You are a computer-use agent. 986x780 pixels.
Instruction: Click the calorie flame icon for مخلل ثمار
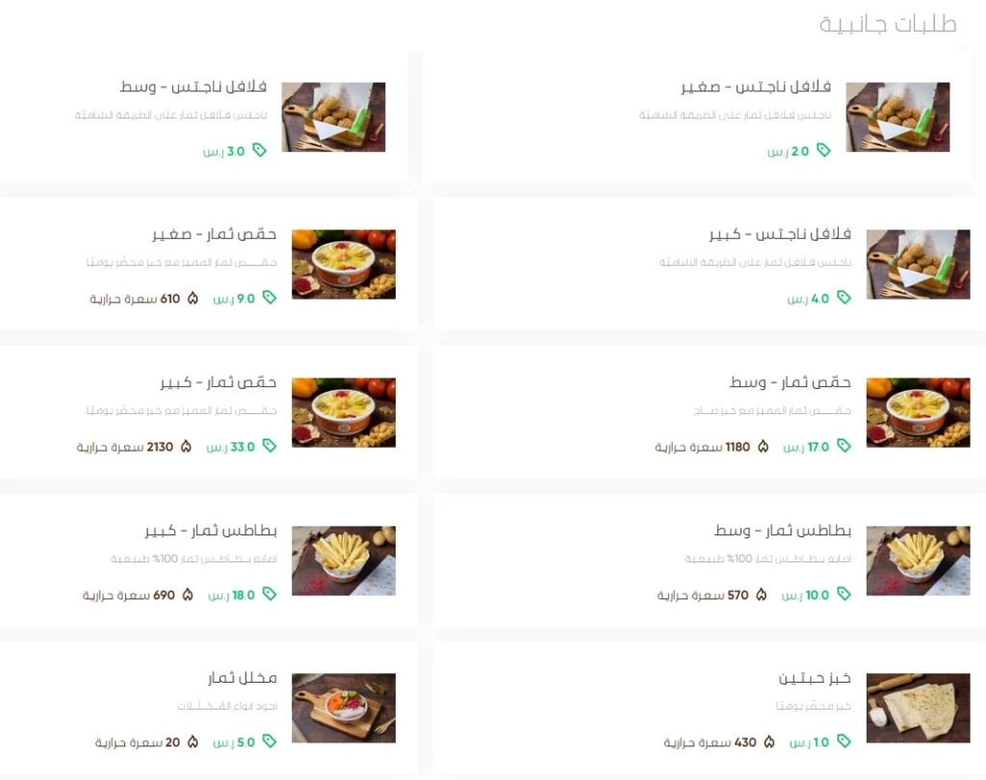tap(193, 742)
